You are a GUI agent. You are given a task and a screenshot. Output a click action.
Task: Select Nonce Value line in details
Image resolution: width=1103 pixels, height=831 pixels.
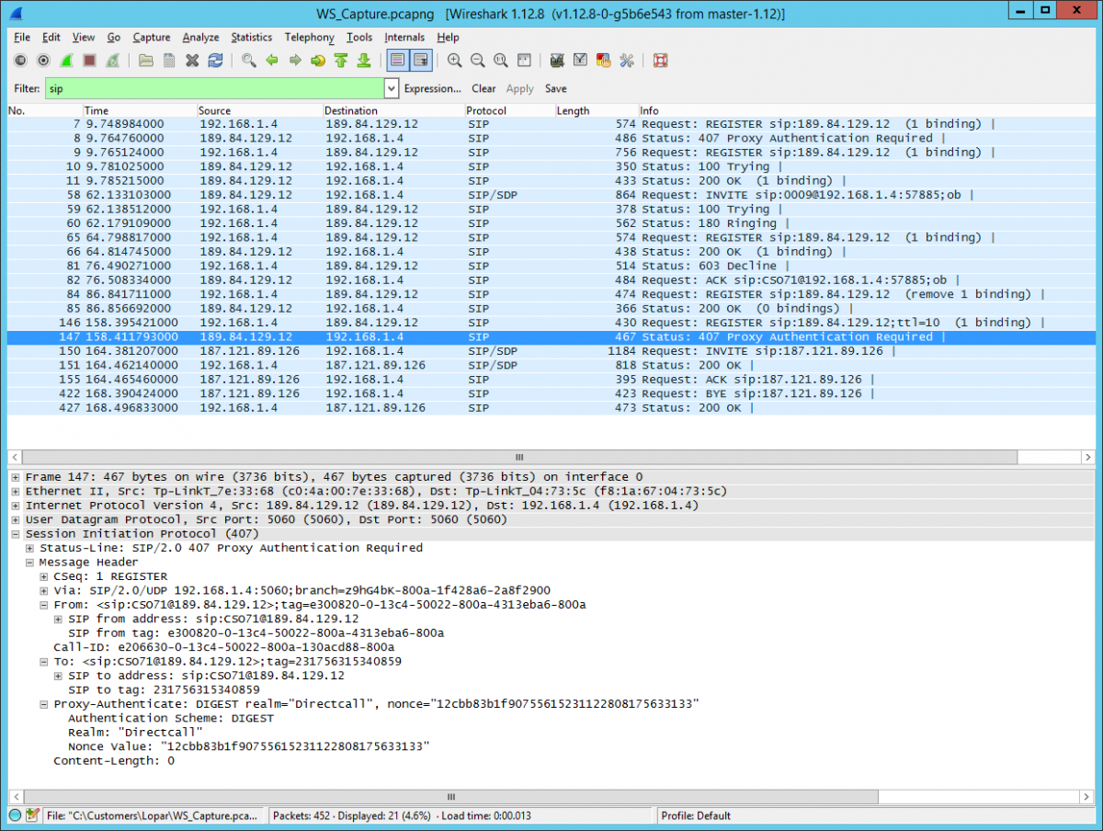(x=249, y=746)
